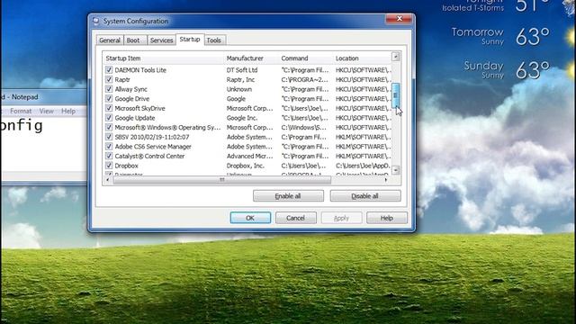The image size is (576, 324).
Task: Uncheck DAEMON Tools Lite startup item
Action: 109,70
